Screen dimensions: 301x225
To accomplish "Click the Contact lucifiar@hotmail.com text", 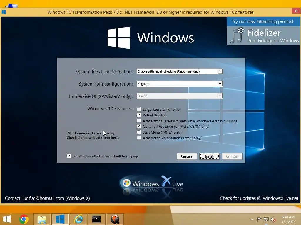I will (47, 198).
